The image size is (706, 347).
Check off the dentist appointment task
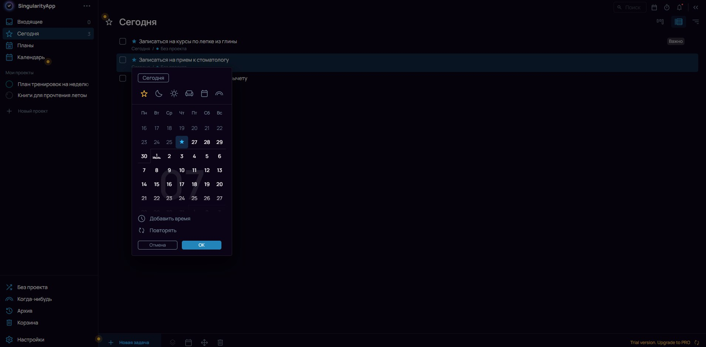pyautogui.click(x=122, y=60)
